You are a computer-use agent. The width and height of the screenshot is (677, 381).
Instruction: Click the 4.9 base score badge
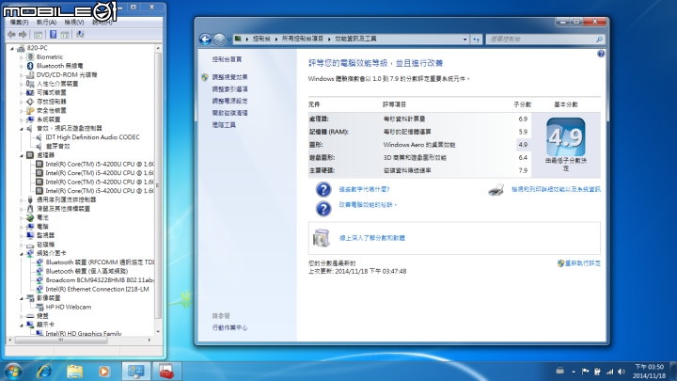point(566,137)
